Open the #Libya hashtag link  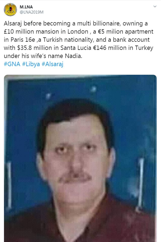[x=31, y=64]
